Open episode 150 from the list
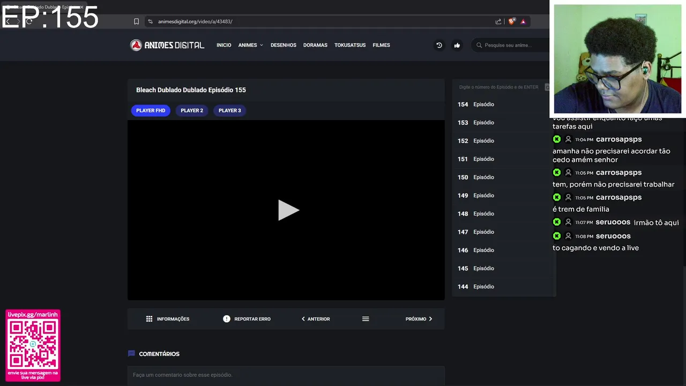 pos(503,177)
